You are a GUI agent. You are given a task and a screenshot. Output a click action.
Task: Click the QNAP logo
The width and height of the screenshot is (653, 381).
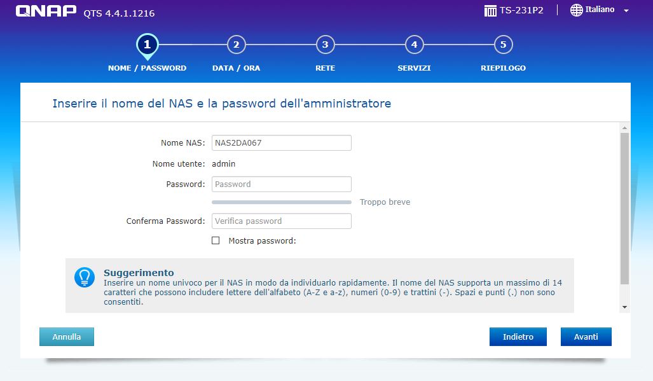[46, 11]
